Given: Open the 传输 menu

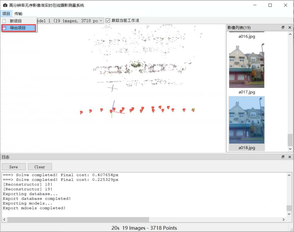Looking at the screenshot, I should tap(18, 14).
